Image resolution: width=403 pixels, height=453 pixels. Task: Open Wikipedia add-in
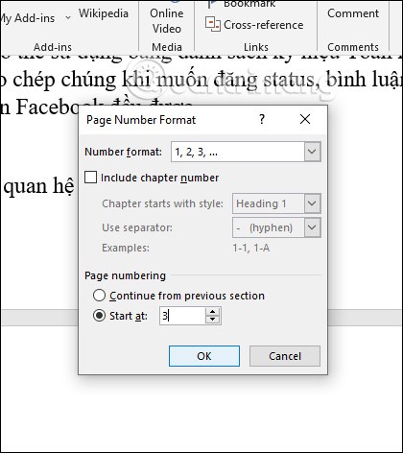[x=104, y=13]
